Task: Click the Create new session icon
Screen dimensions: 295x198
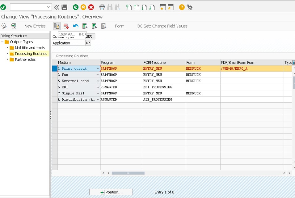Action: [x=163, y=7]
